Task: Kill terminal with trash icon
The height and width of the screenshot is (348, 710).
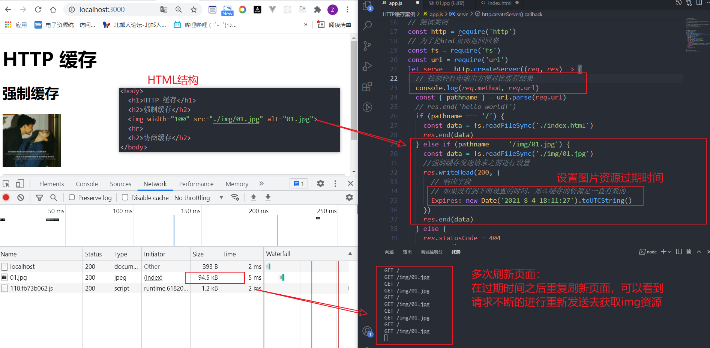Action: tap(689, 252)
